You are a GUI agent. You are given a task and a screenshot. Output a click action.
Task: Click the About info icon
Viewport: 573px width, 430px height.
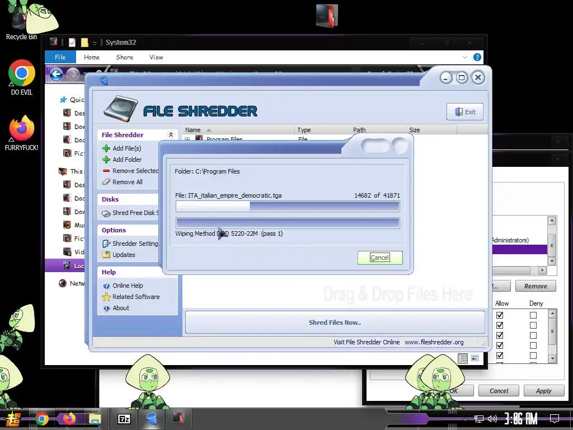(106, 309)
